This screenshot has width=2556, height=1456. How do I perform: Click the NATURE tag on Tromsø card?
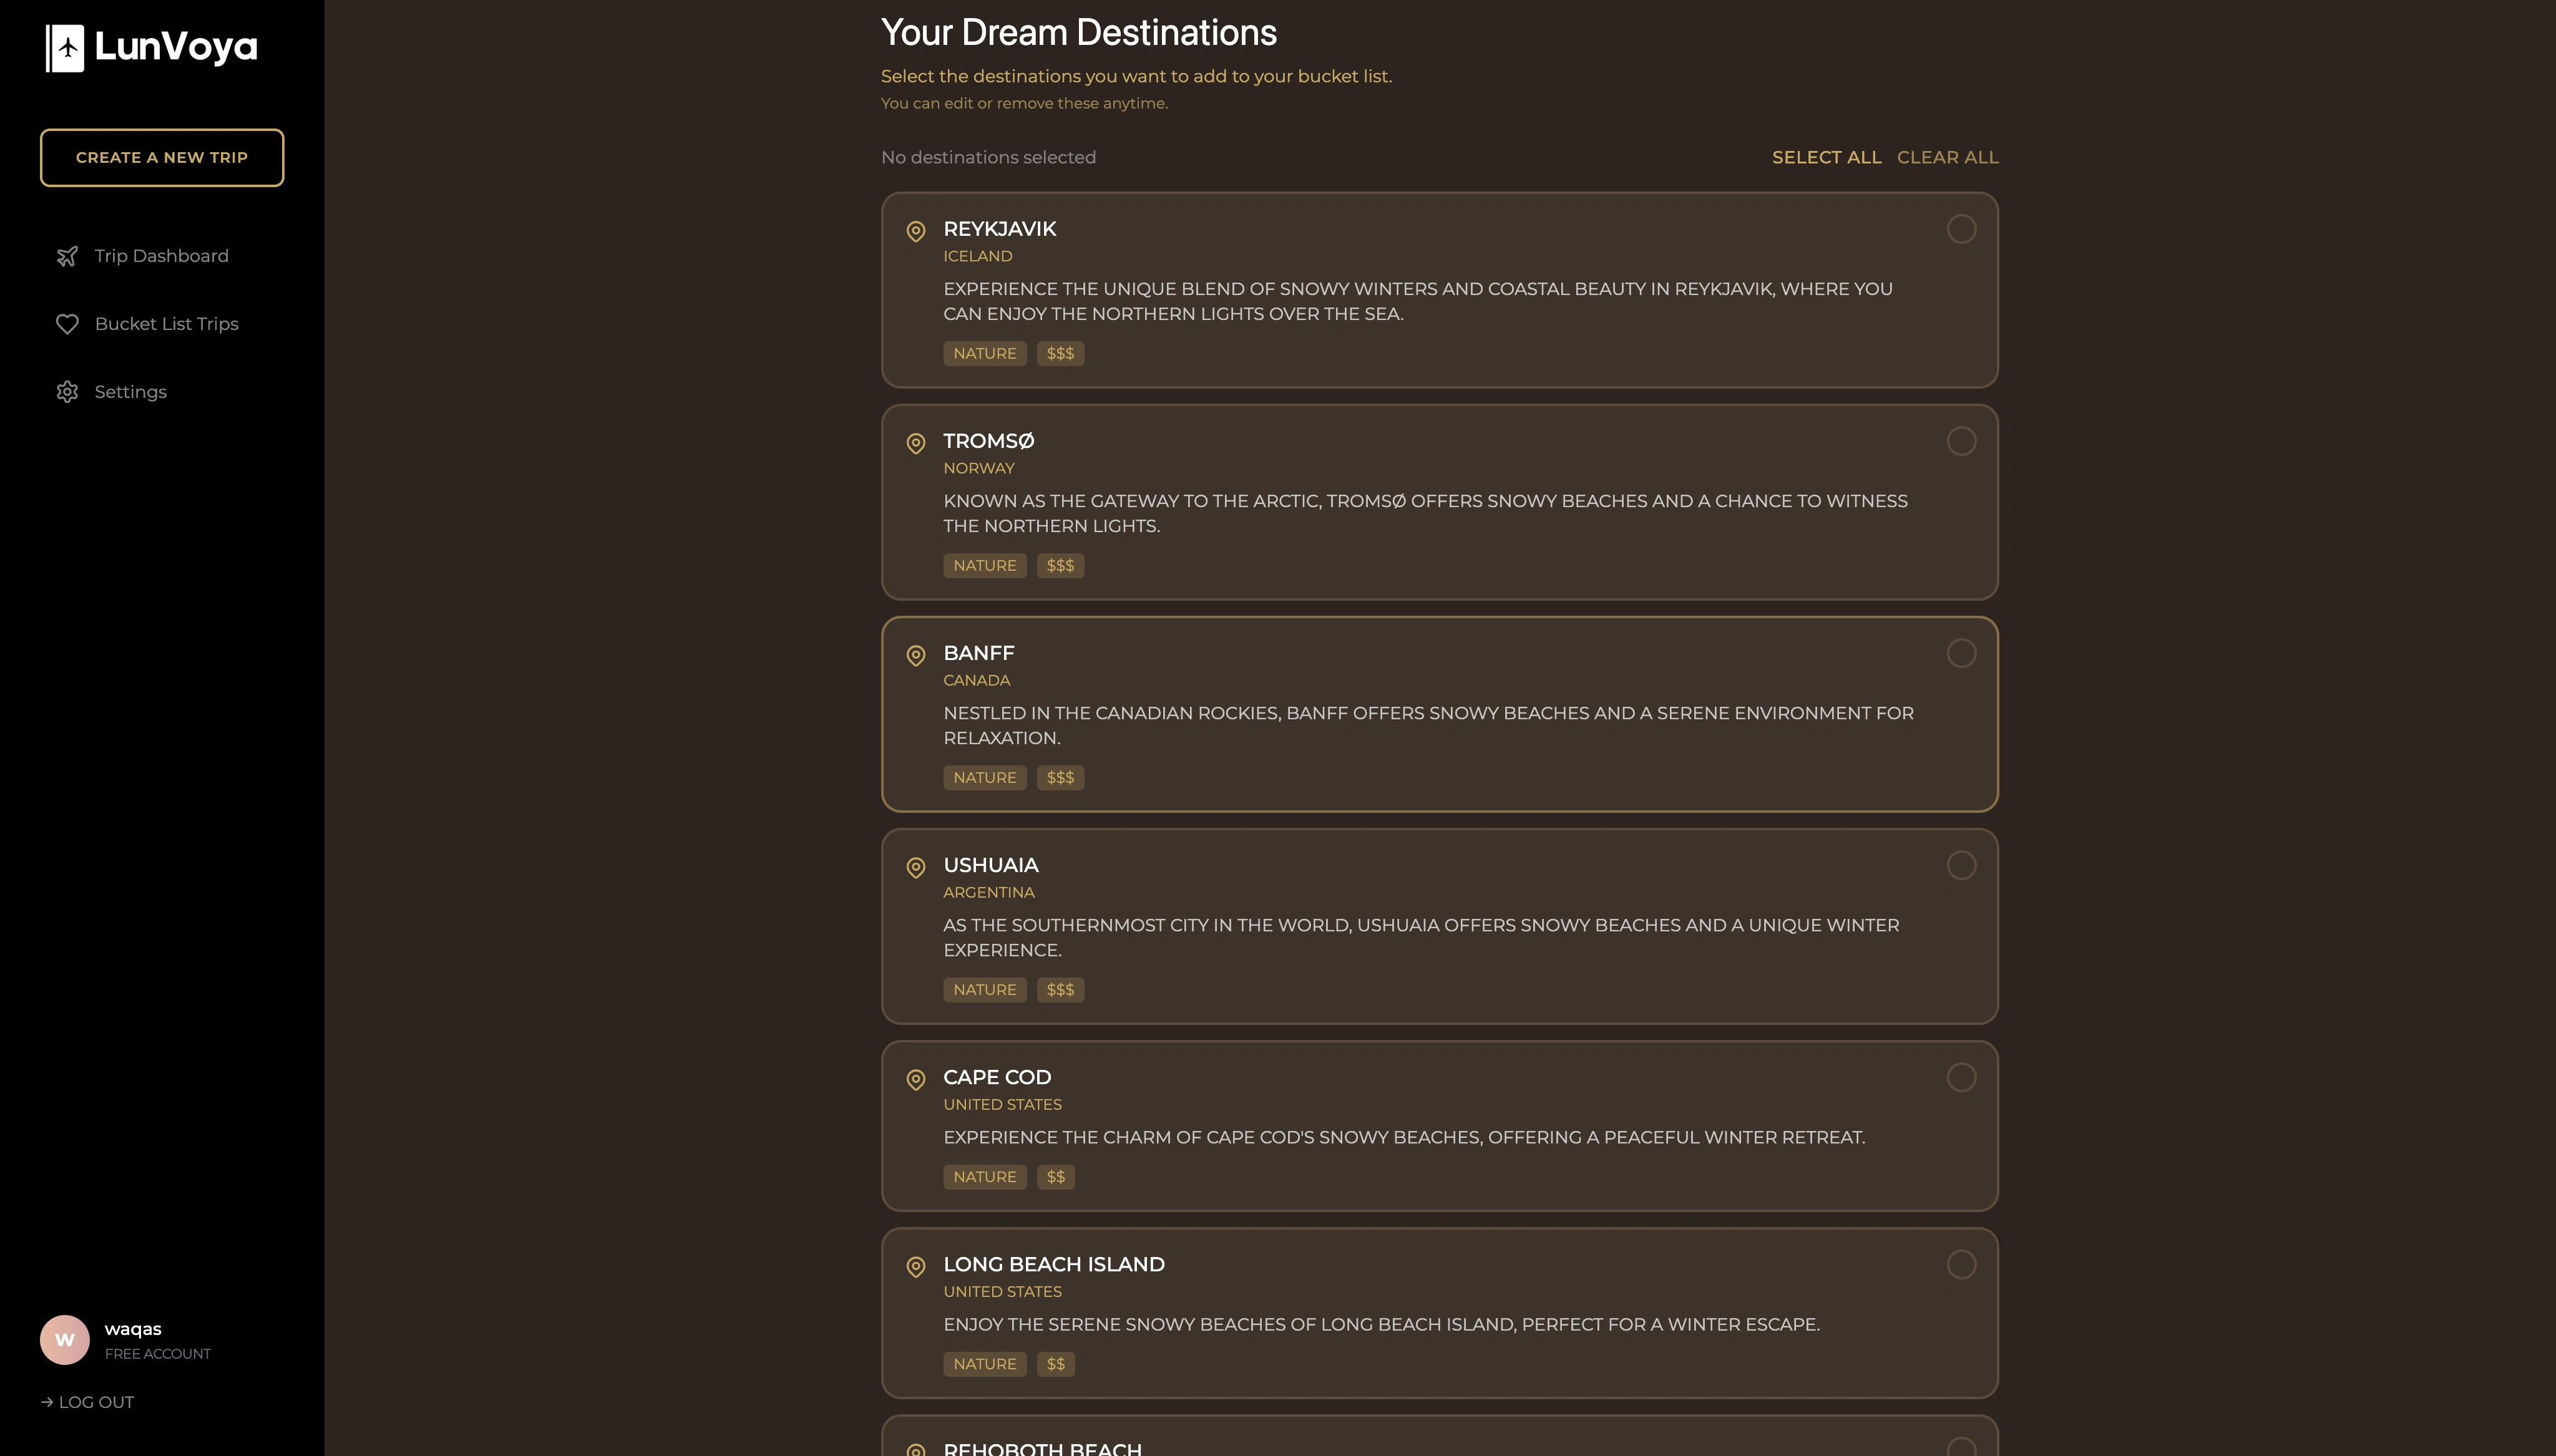[x=984, y=565]
